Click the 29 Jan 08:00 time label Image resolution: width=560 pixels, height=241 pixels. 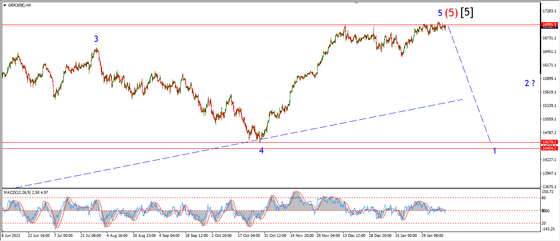433,236
